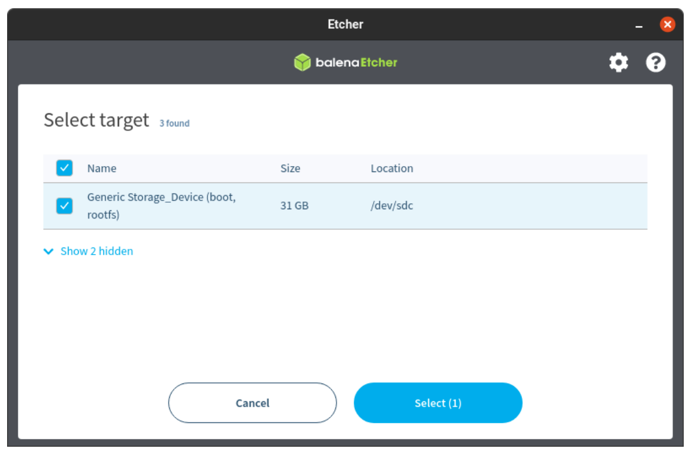Viewport: 692px width, 455px height.
Task: Expand hidden drives with the chevron arrow
Action: (x=48, y=252)
